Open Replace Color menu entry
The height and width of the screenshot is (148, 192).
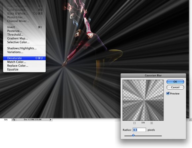click(24, 66)
